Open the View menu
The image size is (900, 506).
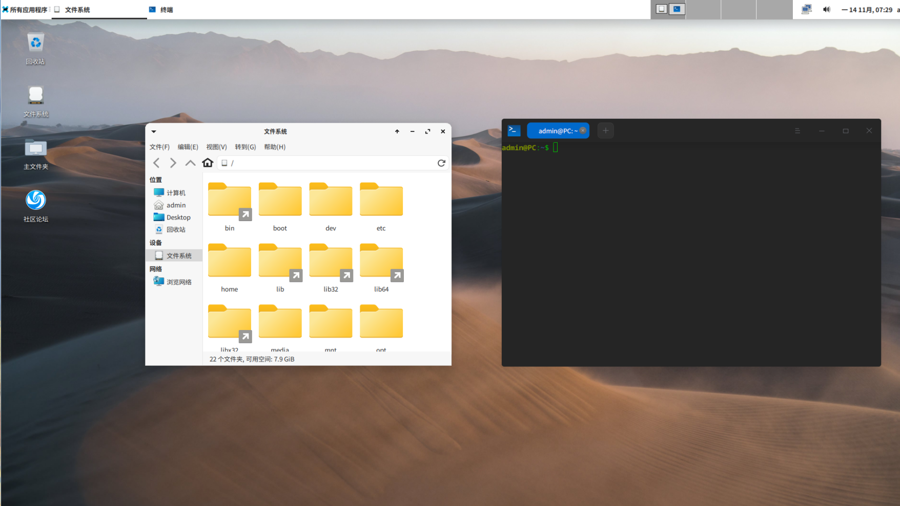(x=216, y=147)
